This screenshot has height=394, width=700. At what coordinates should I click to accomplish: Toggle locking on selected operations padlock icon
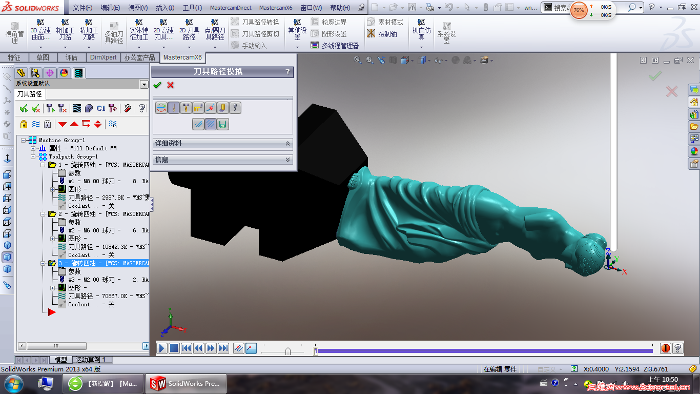coord(24,124)
